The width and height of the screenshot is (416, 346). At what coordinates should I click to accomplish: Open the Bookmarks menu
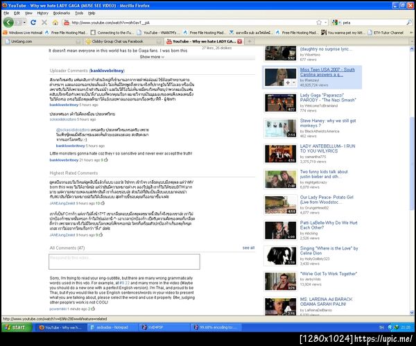[61, 13]
